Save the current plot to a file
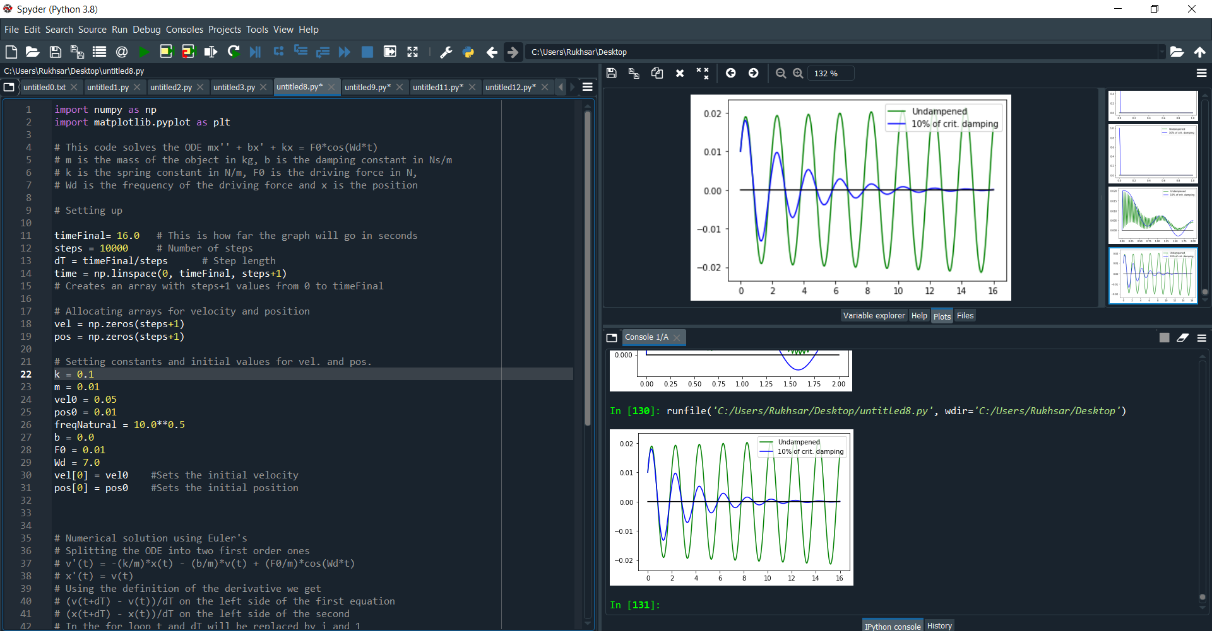Screen dimensions: 1212x631 [x=611, y=73]
